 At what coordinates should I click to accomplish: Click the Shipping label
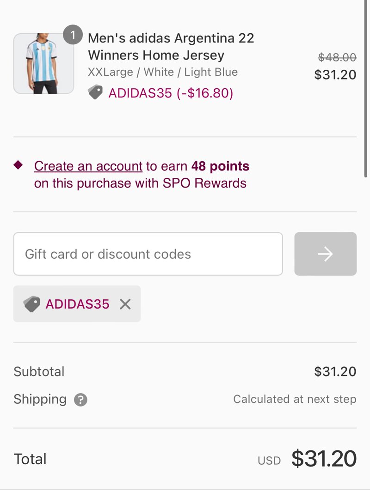pos(40,399)
